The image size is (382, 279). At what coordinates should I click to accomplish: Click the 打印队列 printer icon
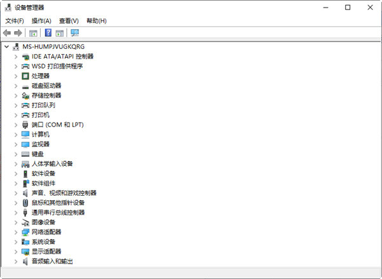coord(25,105)
